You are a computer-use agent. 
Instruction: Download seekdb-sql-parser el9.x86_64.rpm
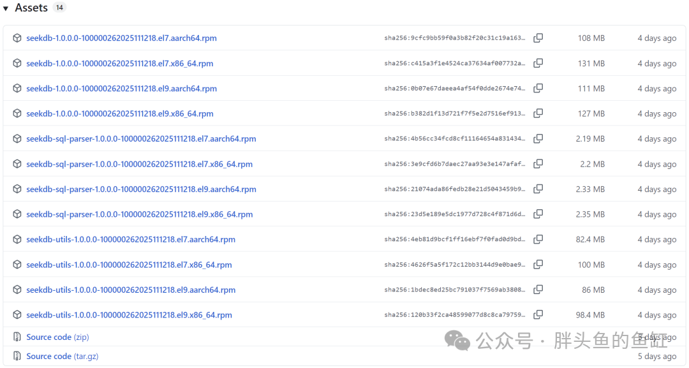[139, 214]
